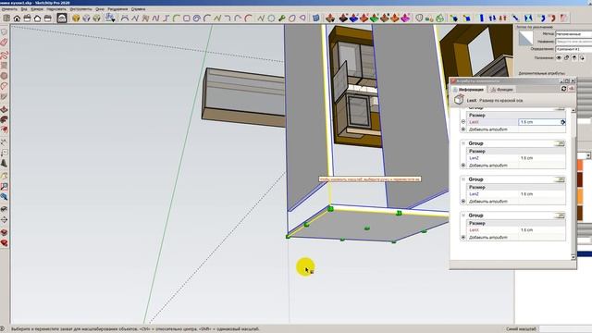Viewport: 592px width, 333px height.
Task: Toggle the lock icon next to the eye
Action: (567, 57)
